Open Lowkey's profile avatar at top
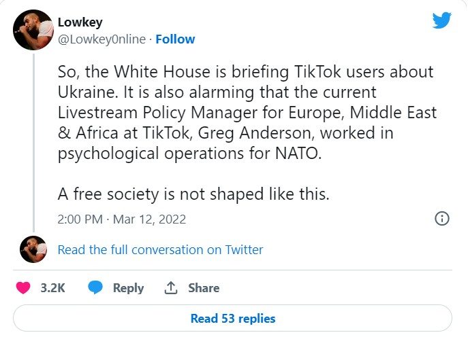Image resolution: width=468 pixels, height=337 pixels. pyautogui.click(x=33, y=31)
